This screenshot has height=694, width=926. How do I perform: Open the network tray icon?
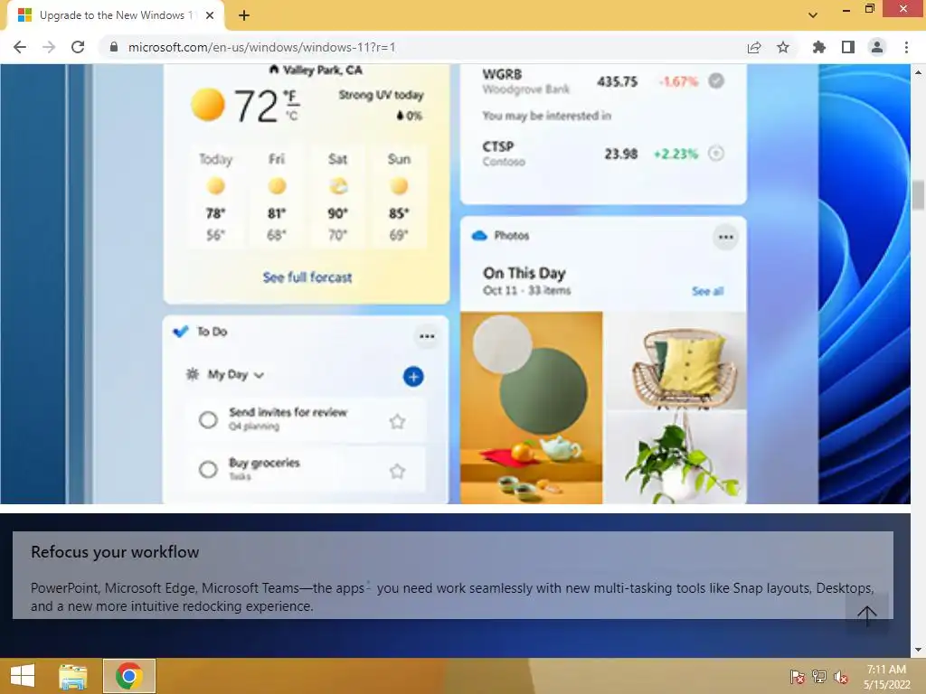pos(818,676)
